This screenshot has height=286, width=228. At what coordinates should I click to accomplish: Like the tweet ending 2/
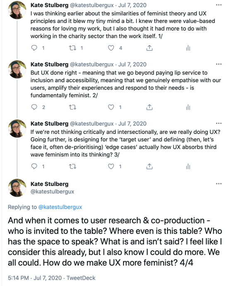click(x=111, y=107)
